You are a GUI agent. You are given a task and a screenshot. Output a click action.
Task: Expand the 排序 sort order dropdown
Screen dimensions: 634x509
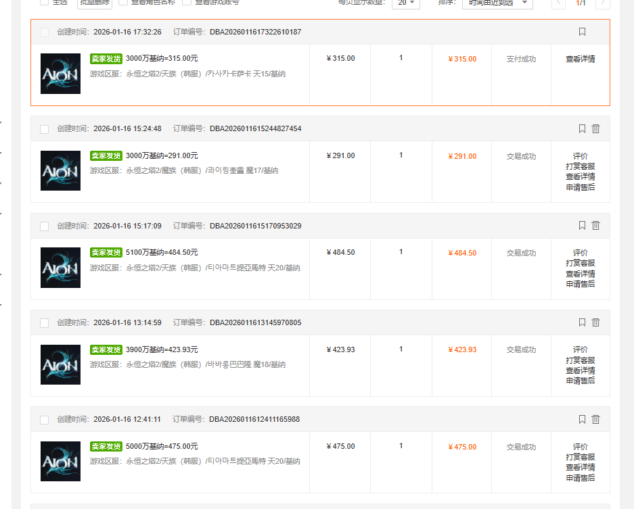coord(497,3)
